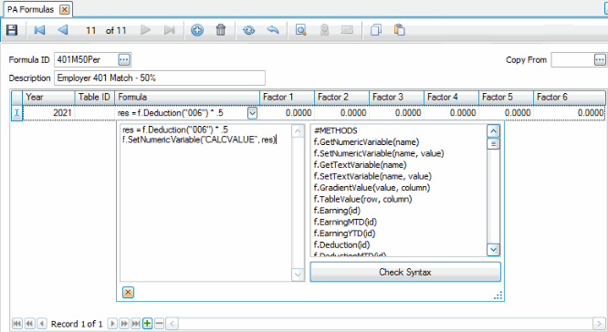Viewport: 608px width, 332px height.
Task: Open Copy From lookup button
Action: pos(600,59)
